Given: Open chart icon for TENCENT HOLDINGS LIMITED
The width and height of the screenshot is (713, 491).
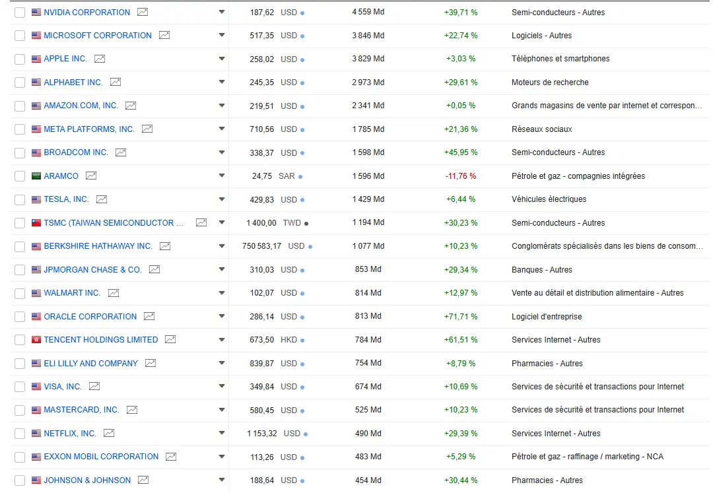Looking at the screenshot, I should pos(170,339).
